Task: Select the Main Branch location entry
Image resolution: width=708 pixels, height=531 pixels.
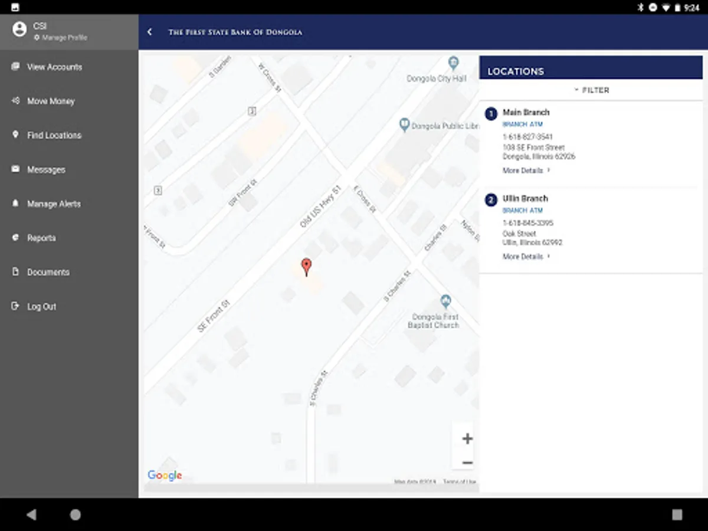Action: point(526,112)
